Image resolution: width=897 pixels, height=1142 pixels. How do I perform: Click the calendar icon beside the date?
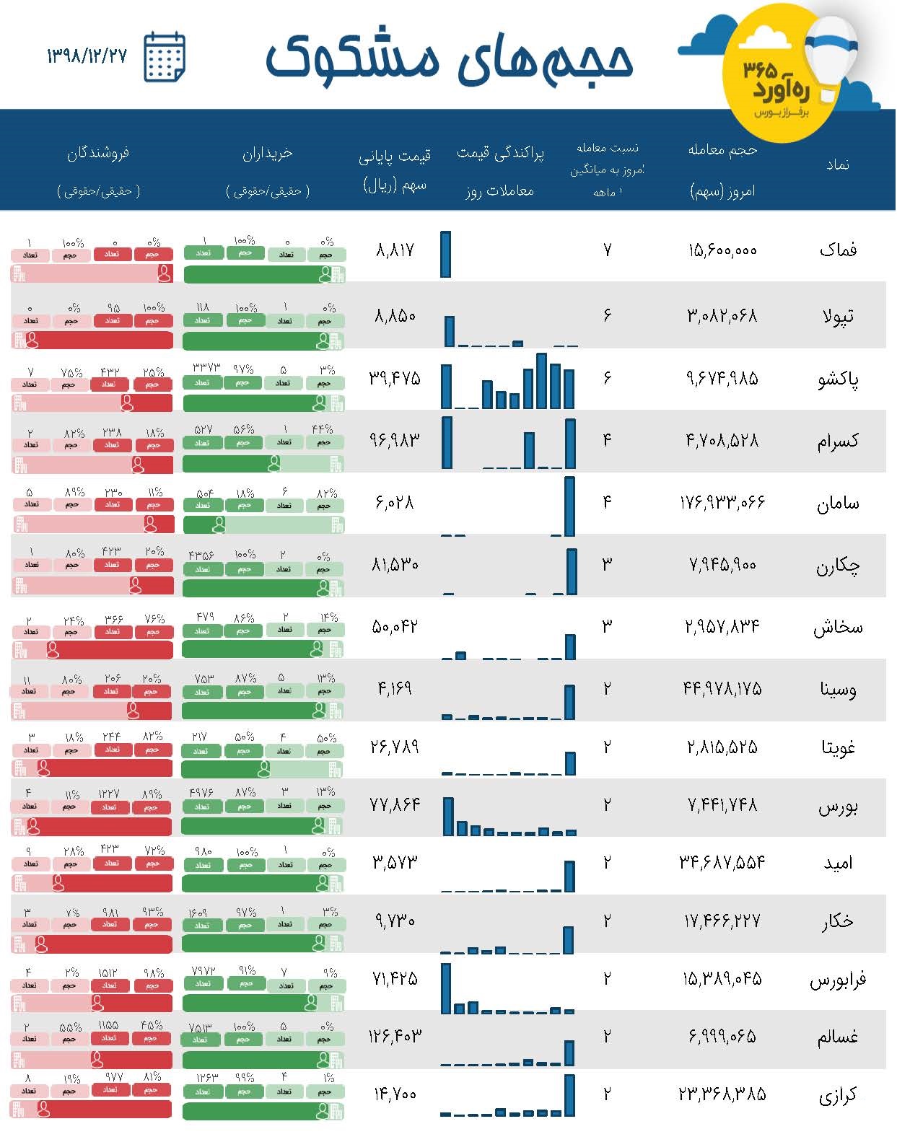click(165, 57)
